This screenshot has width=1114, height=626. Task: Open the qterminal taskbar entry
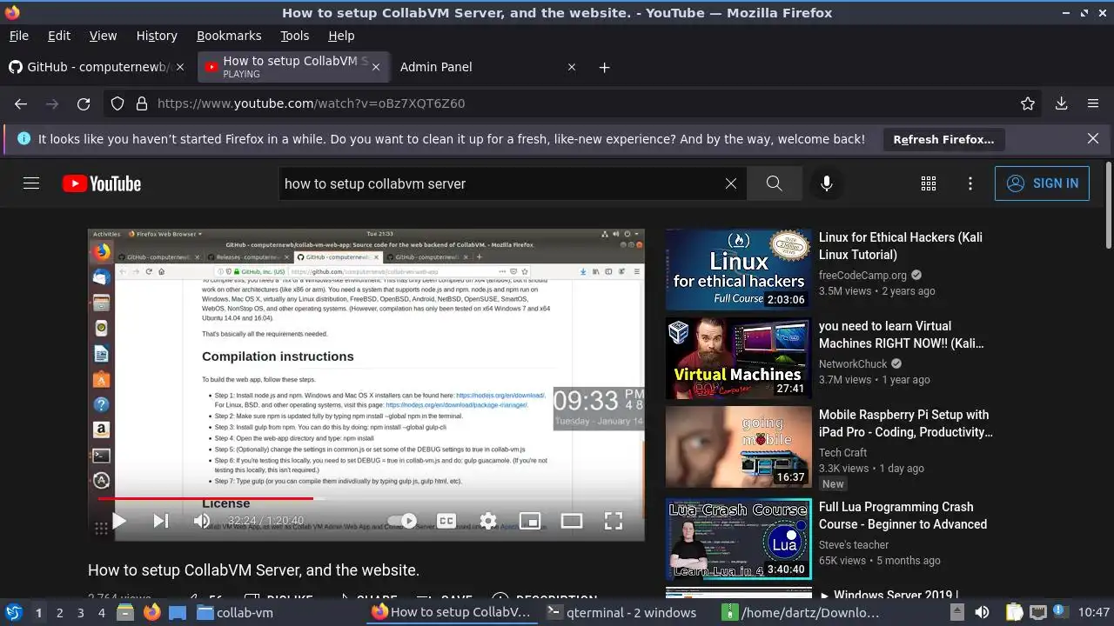coord(622,612)
